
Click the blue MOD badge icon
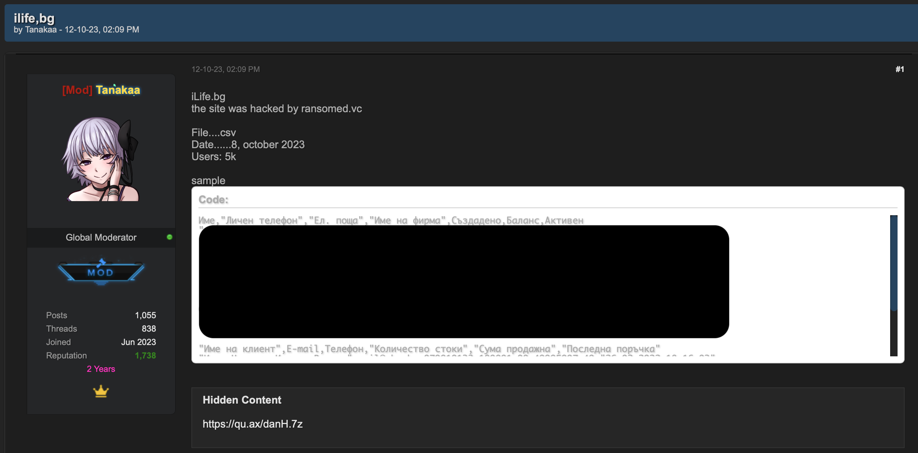point(101,272)
